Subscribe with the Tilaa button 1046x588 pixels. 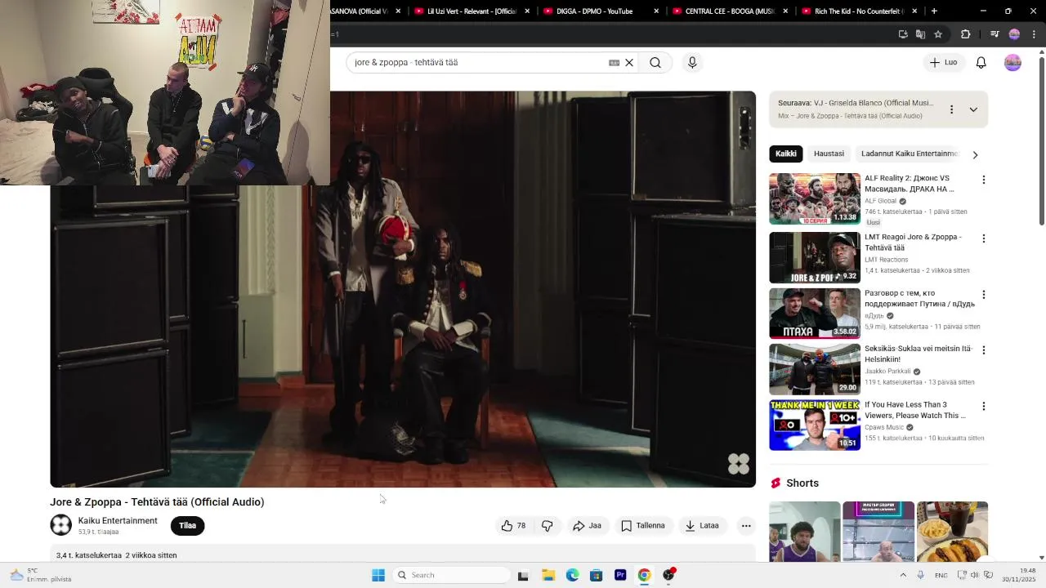tap(187, 526)
